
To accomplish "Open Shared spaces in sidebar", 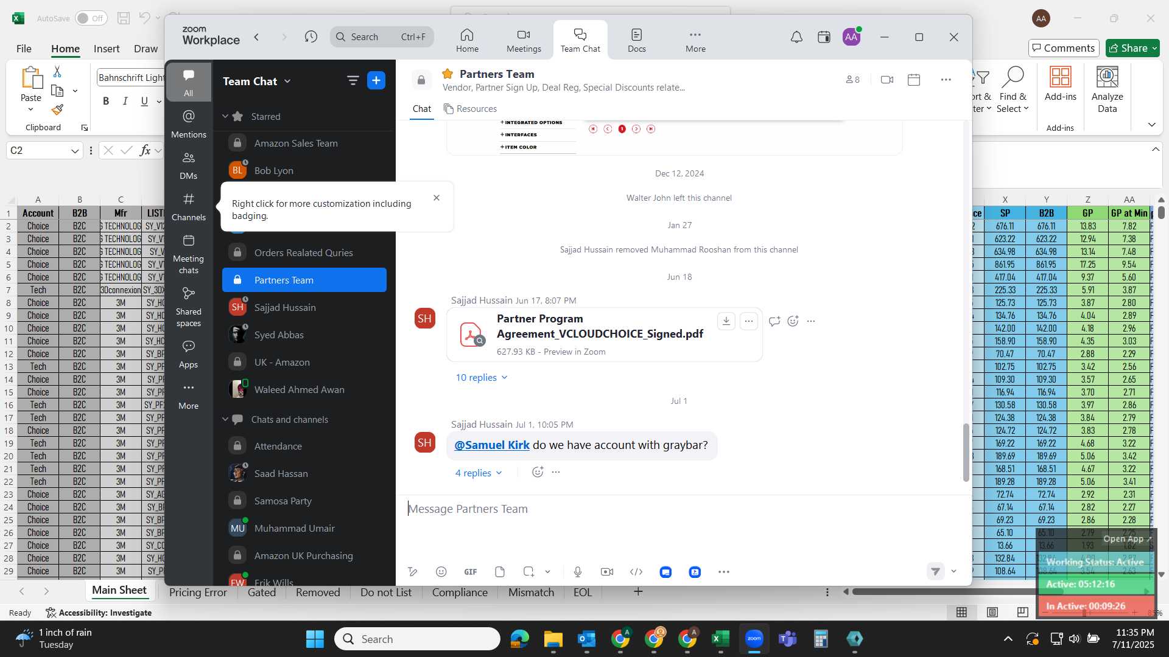I will 188,307.
